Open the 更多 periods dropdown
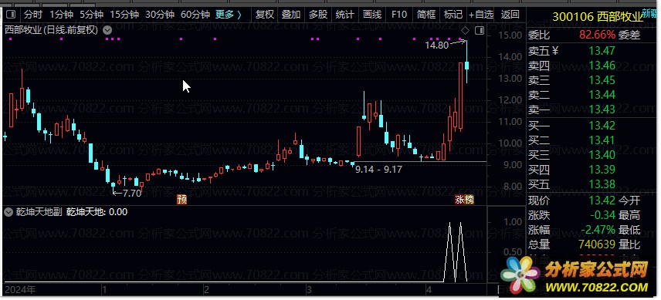661x300 pixels. [x=229, y=15]
